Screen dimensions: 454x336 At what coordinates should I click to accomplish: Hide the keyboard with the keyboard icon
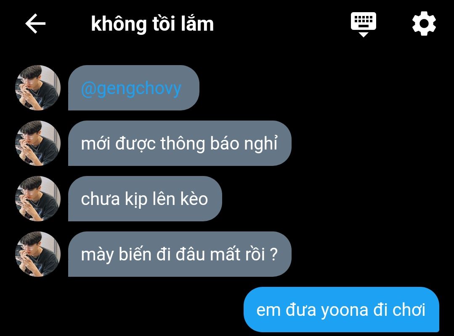click(364, 24)
